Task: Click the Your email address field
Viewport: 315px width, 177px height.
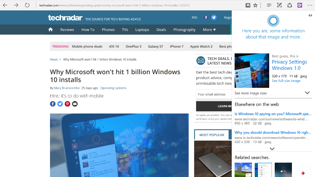Action: (214, 94)
